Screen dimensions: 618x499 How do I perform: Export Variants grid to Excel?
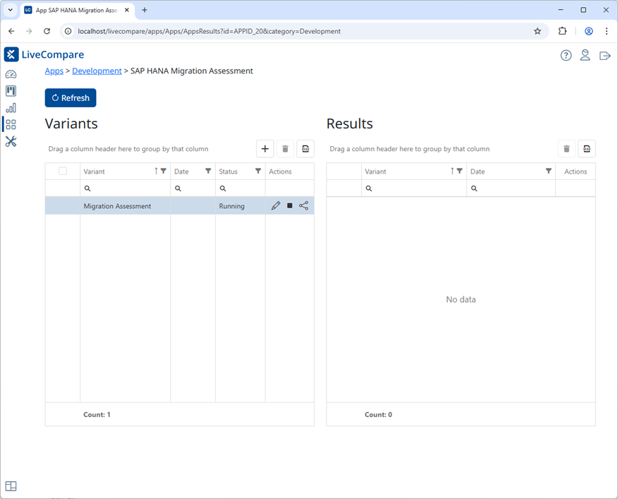[x=305, y=149]
